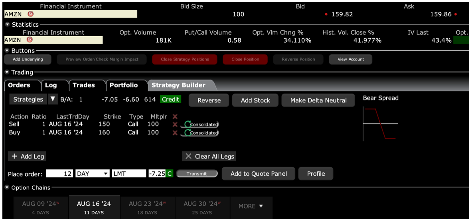This screenshot has height=220, width=470.
Task: Open the DAY time-in-force dropdown
Action: pos(92,174)
